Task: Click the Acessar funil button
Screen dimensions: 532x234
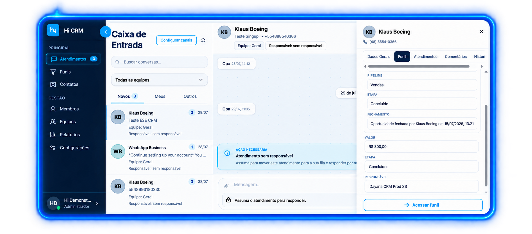Action: click(x=423, y=205)
